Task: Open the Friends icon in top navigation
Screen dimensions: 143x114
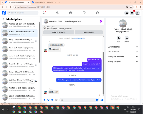Action: coord(57,13)
